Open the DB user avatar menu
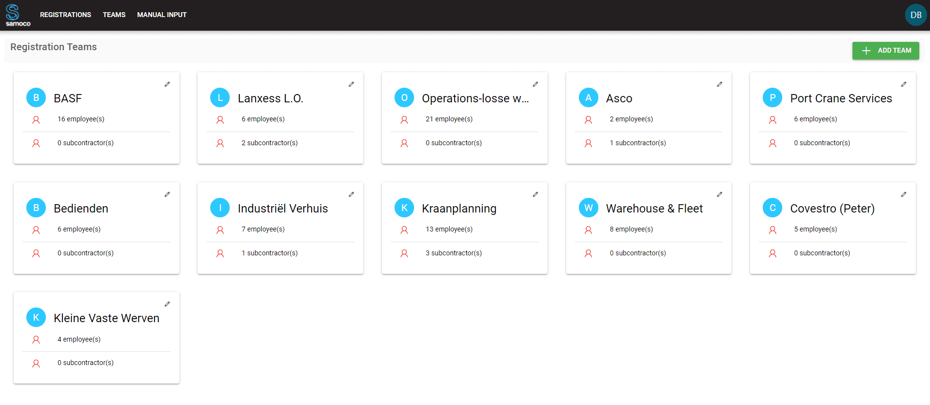 pyautogui.click(x=916, y=15)
